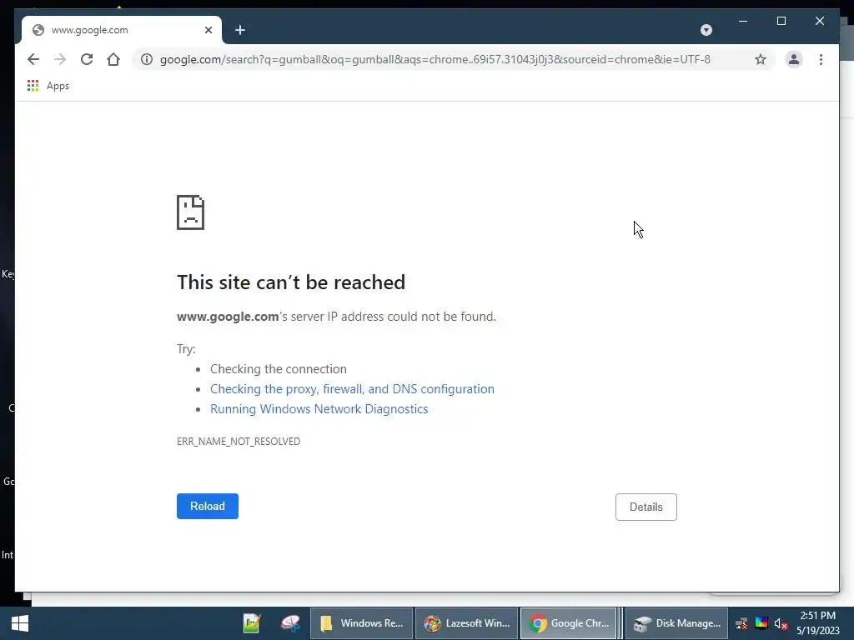Go back using the browser back arrow
The width and height of the screenshot is (854, 640).
tap(33, 59)
